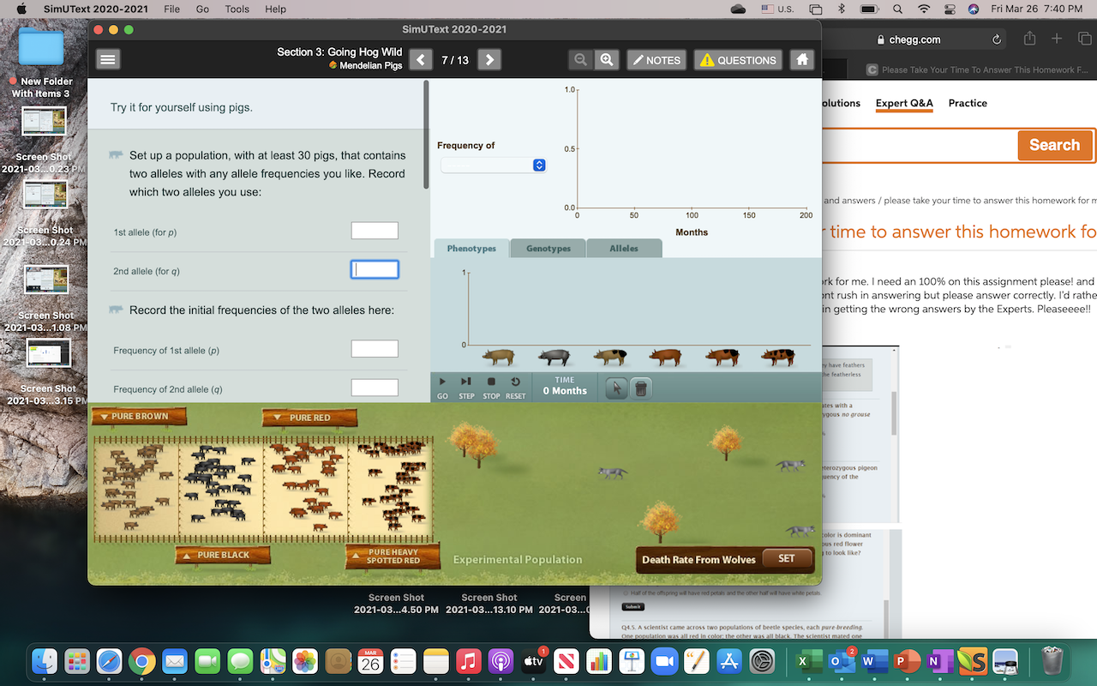Go to the next page arrow
Screen dimensions: 1097x686
(489, 60)
